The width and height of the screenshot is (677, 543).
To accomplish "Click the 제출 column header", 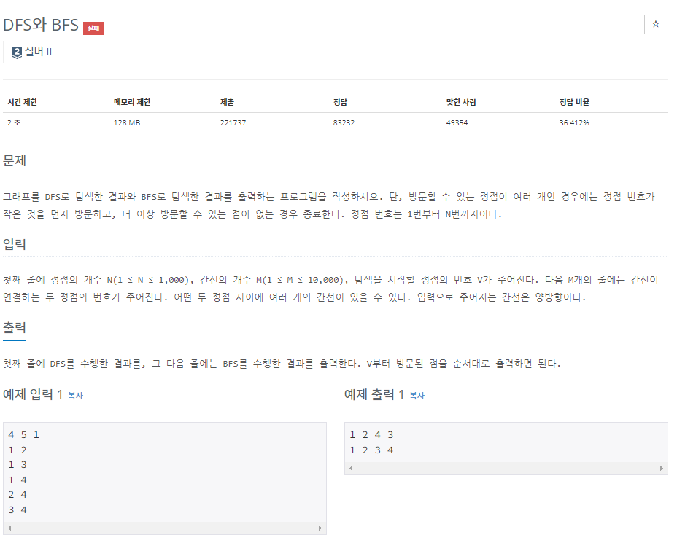I will (227, 102).
